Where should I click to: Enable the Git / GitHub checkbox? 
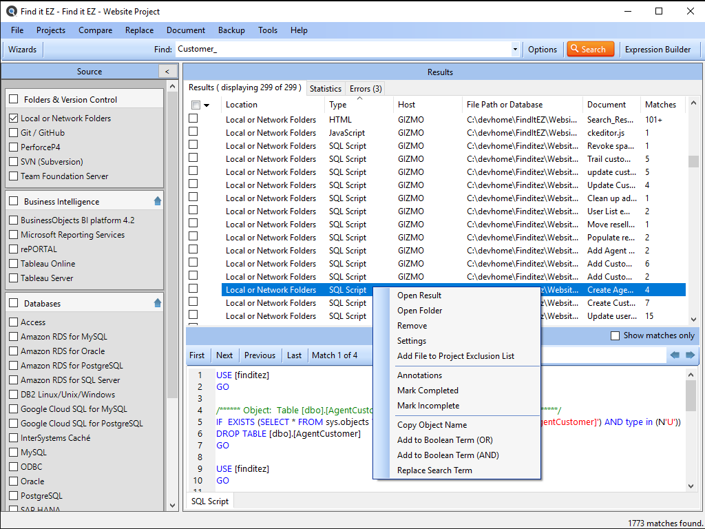click(x=14, y=133)
